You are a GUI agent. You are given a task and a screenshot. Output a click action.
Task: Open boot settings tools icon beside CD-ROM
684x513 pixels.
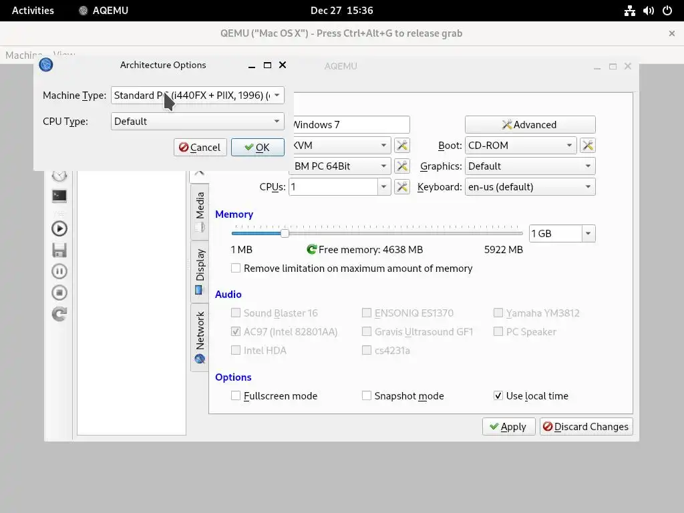point(588,145)
